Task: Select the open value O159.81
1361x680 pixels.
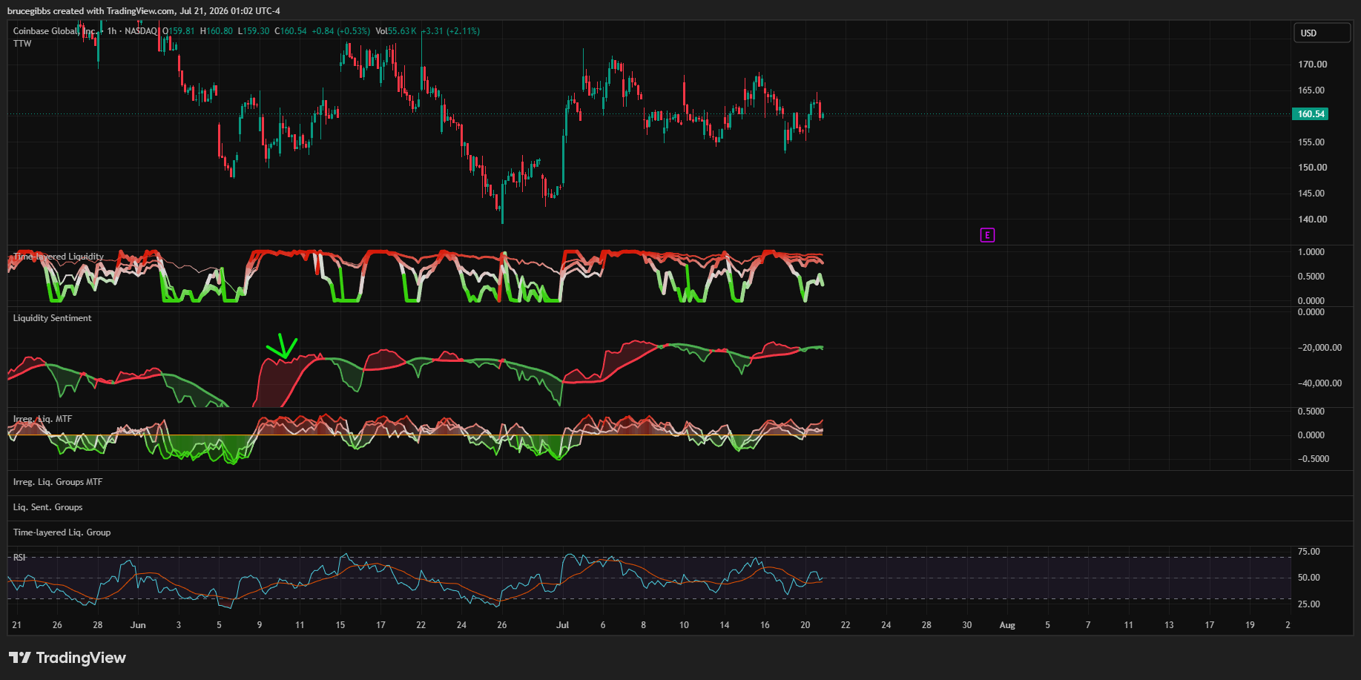Action: click(179, 31)
